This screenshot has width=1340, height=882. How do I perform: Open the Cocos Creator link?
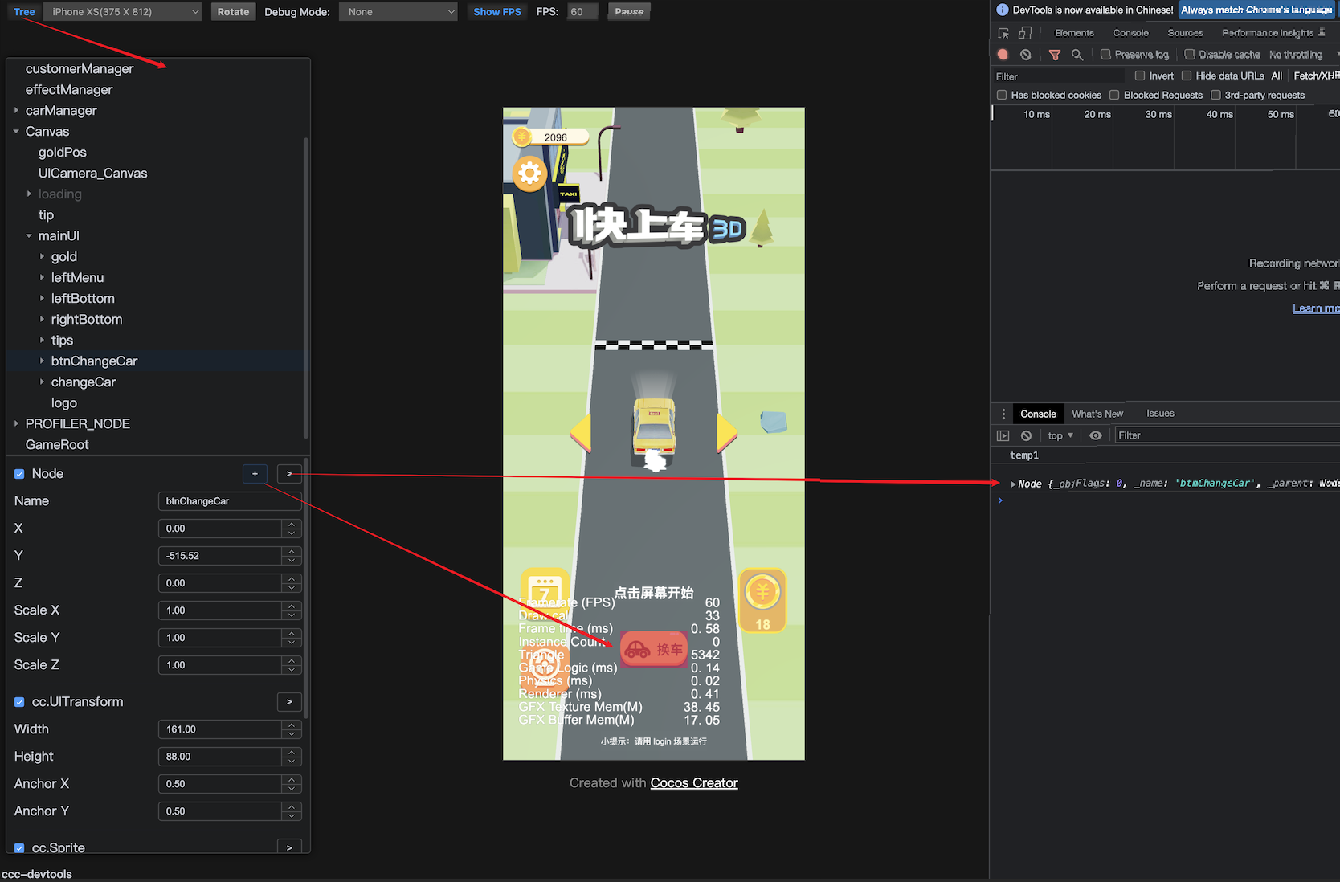point(693,782)
